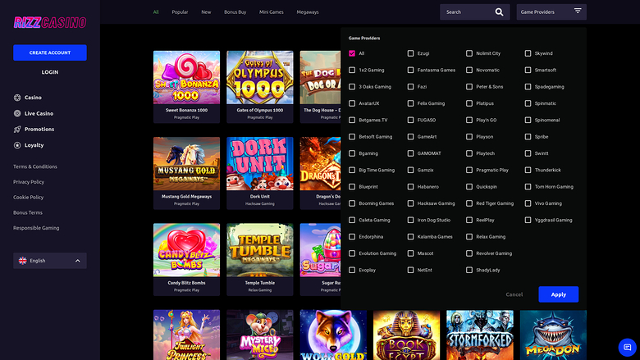Check the Ezugi provider checkbox
The image size is (640, 360).
coord(410,53)
